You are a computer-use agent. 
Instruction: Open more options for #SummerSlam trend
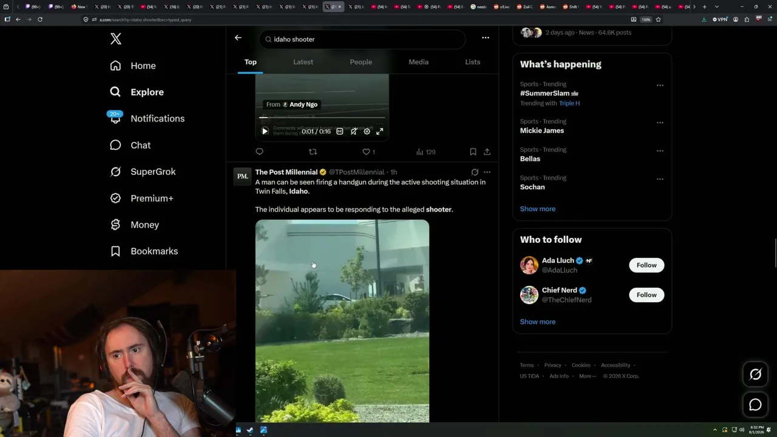pos(660,86)
